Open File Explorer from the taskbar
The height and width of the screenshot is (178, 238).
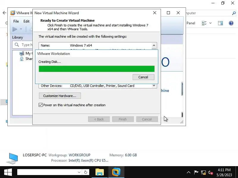[100, 172]
